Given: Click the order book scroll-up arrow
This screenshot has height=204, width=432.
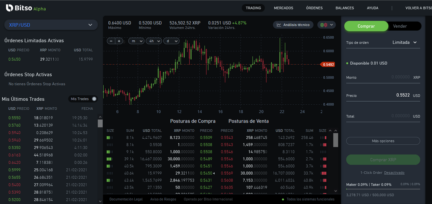Looking at the screenshot, I should (335, 131).
